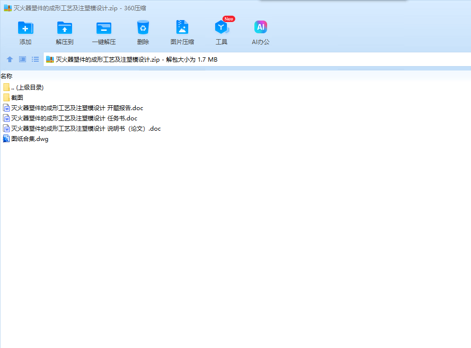Sort by the 名称 column header
The image size is (471, 348).
(6, 76)
